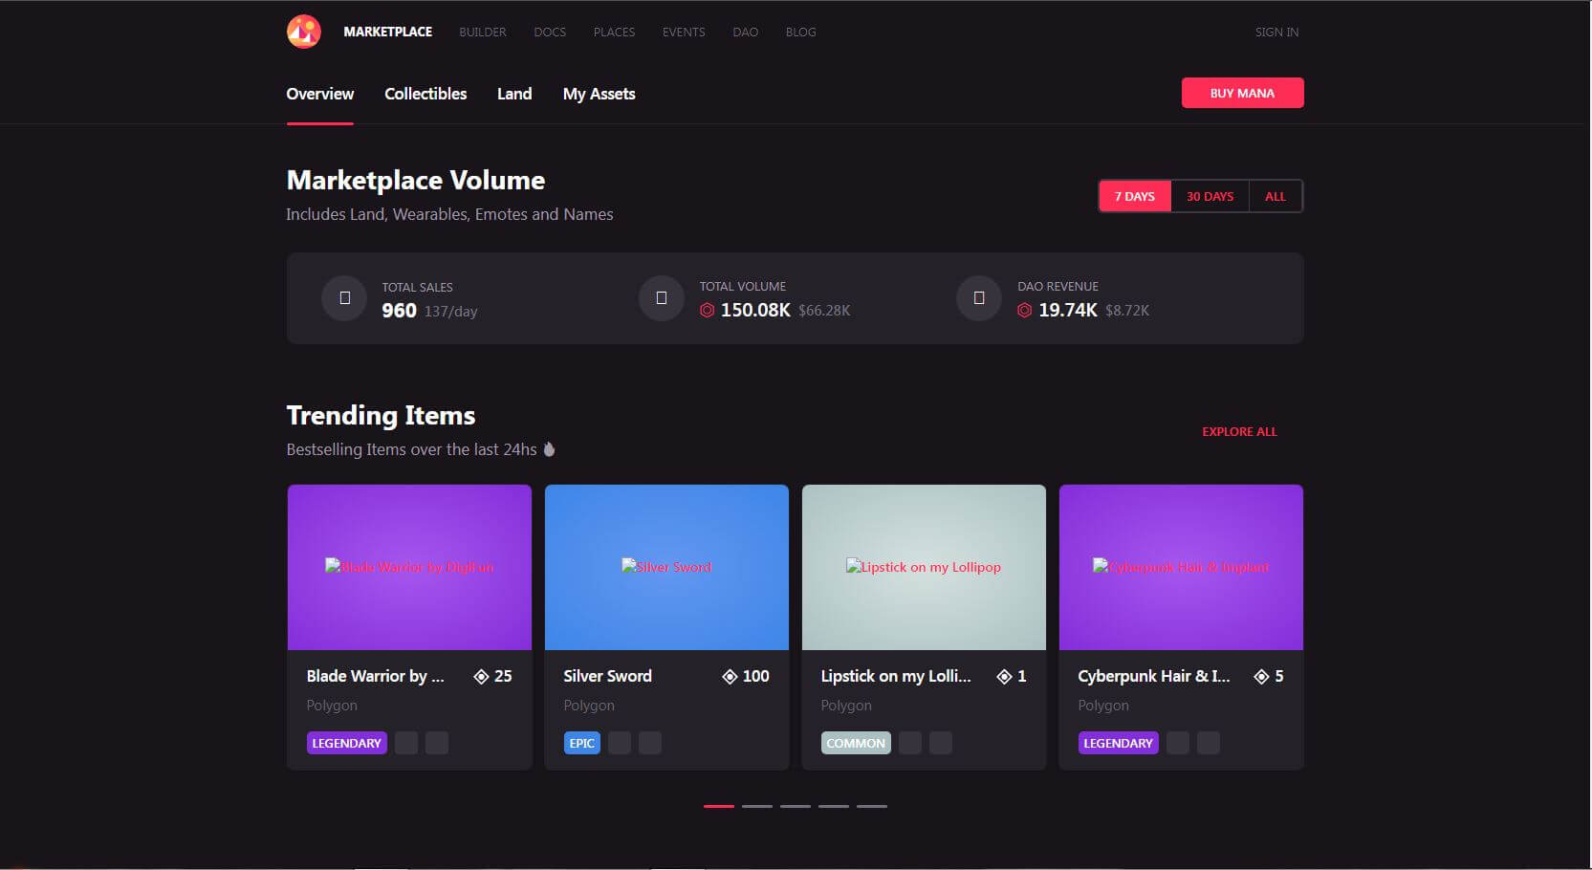Click the flame icon after 24hs
This screenshot has height=870, width=1592.
click(x=549, y=449)
